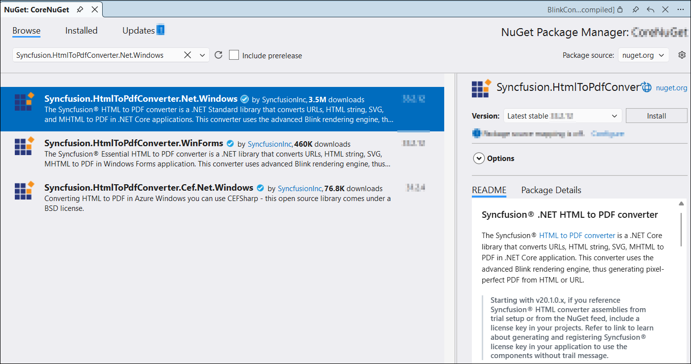Click the Cef.Net.Windows package logo icon
691x364 pixels.
click(x=24, y=190)
